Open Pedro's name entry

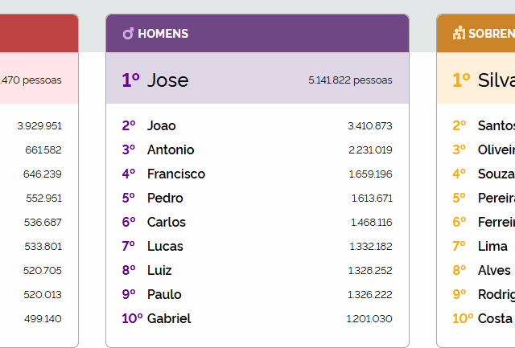[x=165, y=198]
